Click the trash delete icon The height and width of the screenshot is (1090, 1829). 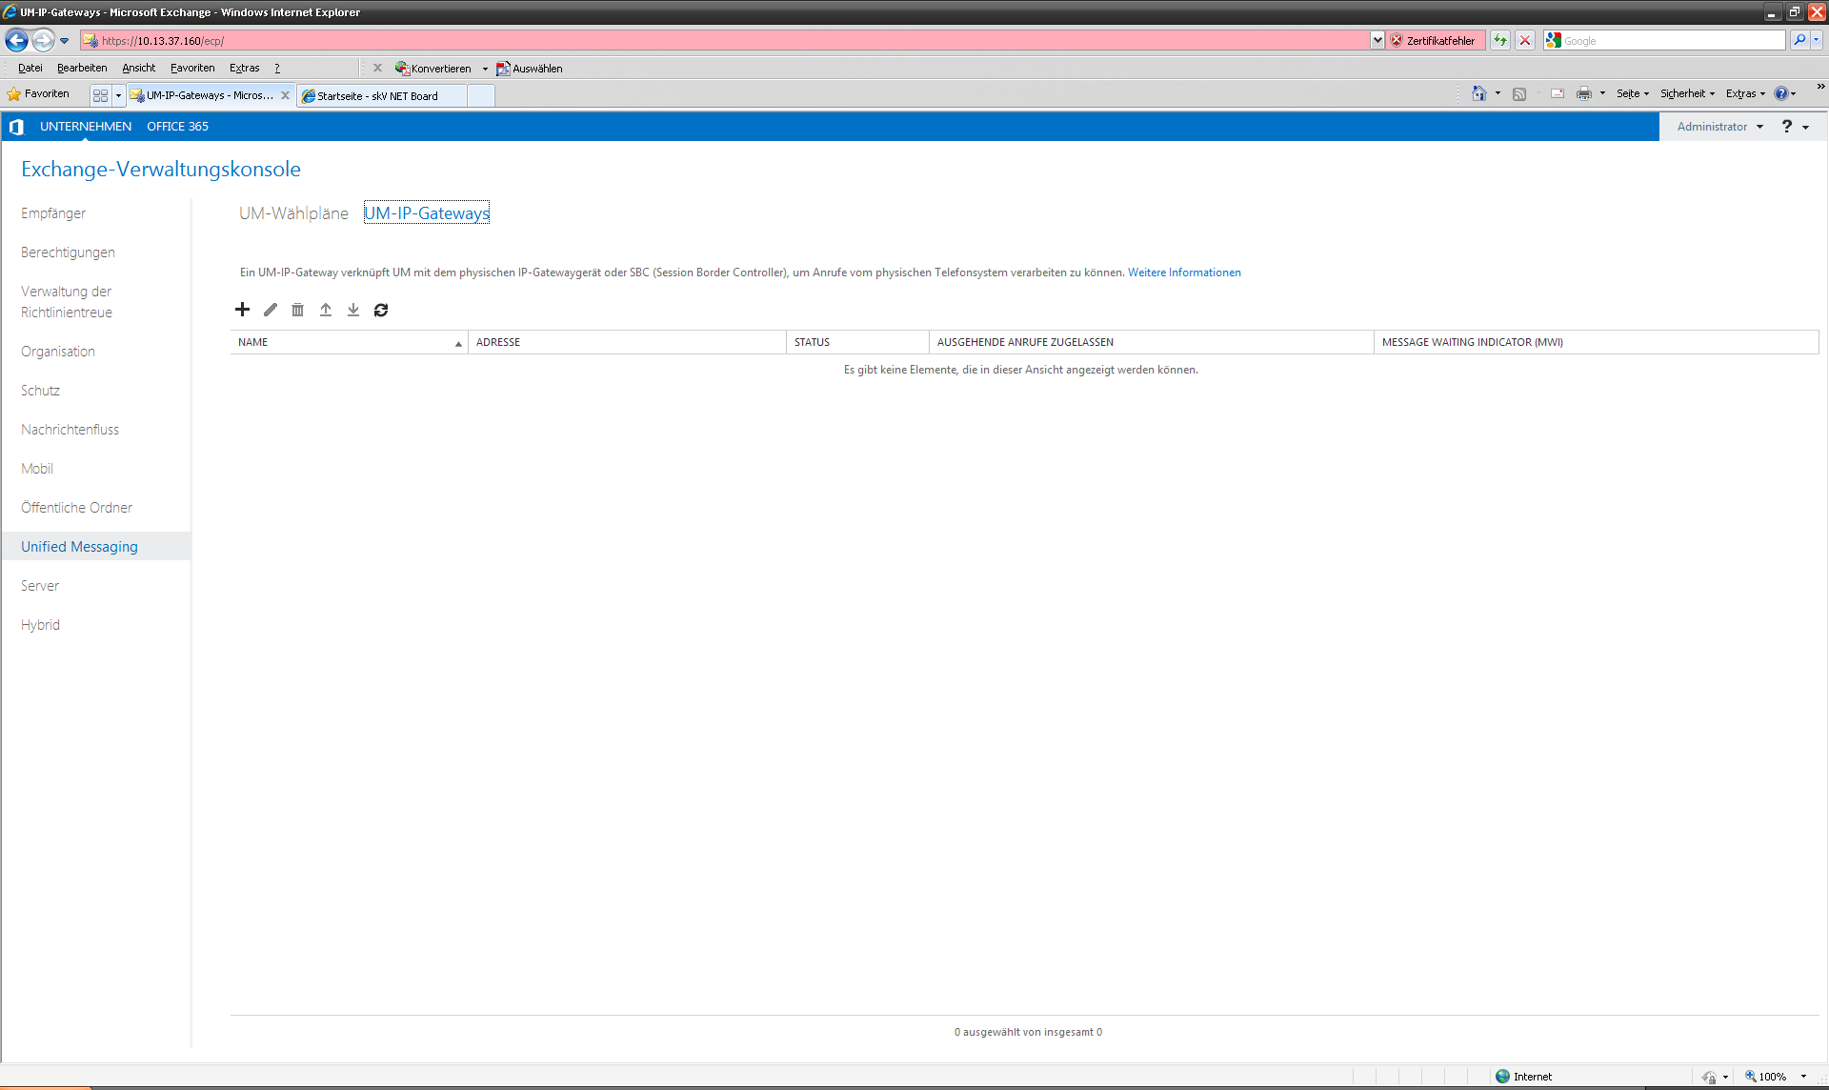[298, 310]
